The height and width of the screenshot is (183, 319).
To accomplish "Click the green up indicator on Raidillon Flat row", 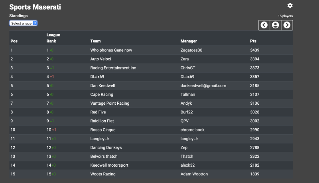I will click(x=51, y=121).
